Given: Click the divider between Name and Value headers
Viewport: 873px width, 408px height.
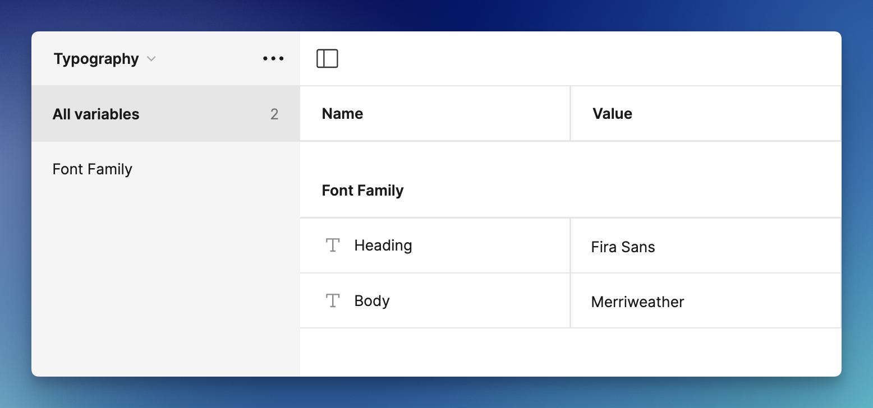Looking at the screenshot, I should 570,114.
